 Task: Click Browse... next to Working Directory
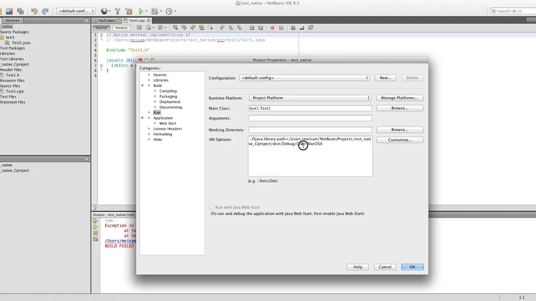[x=399, y=130]
